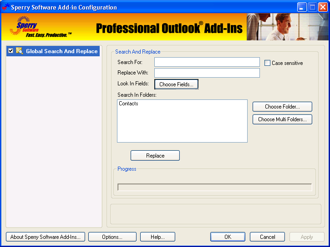Click the Professional Outlook Add-Ins banner text
The width and height of the screenshot is (330, 247).
[x=169, y=28]
